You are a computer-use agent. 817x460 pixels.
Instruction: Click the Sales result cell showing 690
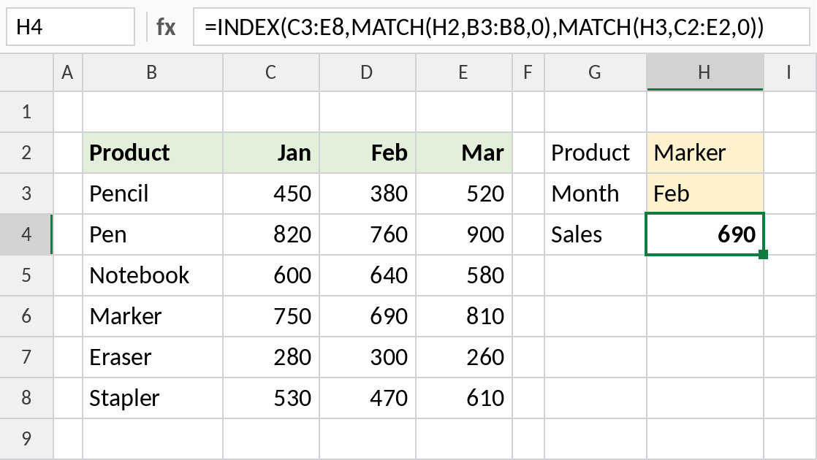[705, 234]
